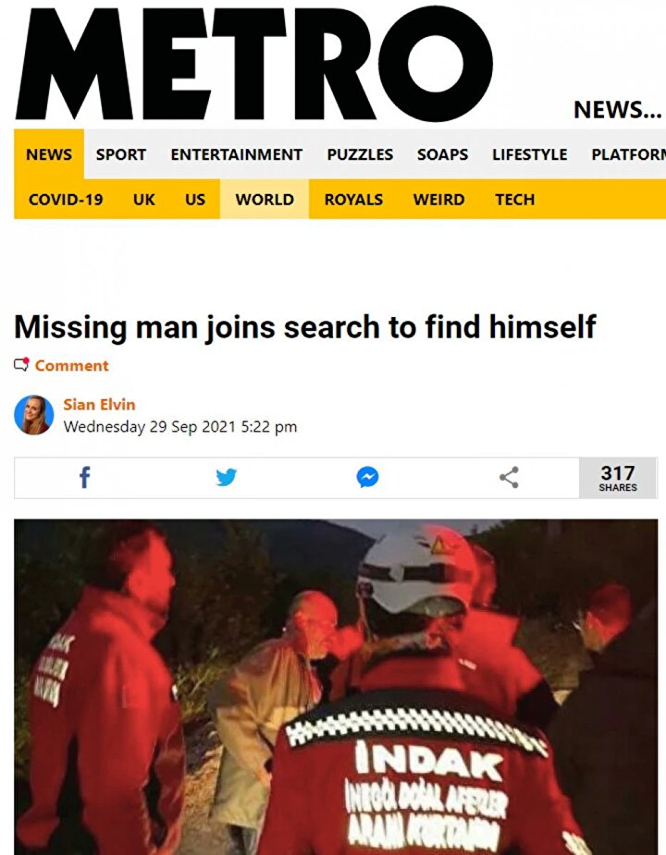Open the Entertainment section

pyautogui.click(x=237, y=154)
